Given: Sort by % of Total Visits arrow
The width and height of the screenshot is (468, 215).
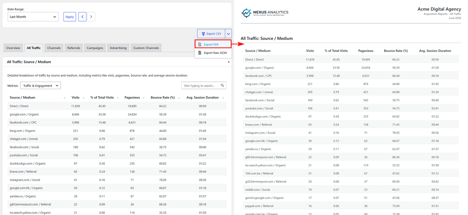Looking at the screenshot, I should [117, 98].
